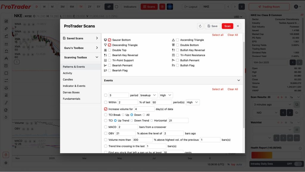Save the current scan settings
305x172 pixels.
coord(212,26)
